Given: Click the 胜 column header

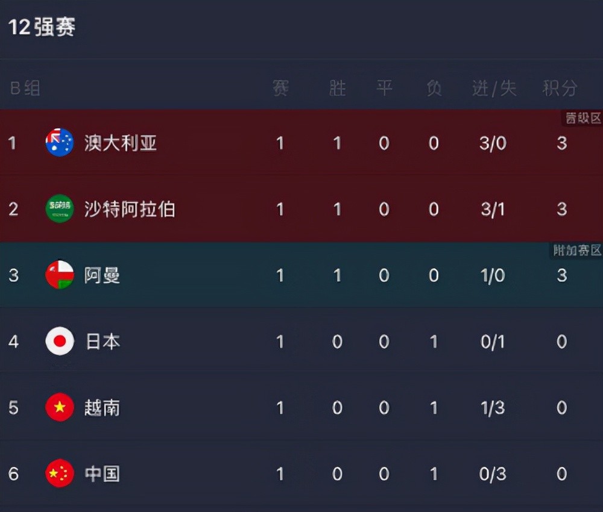Looking at the screenshot, I should 337,88.
